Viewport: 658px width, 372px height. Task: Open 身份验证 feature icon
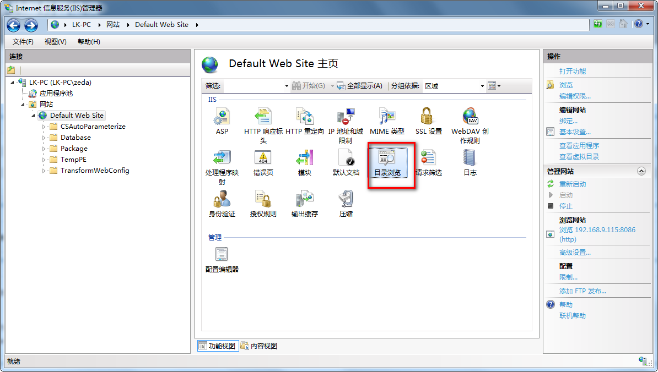click(222, 204)
